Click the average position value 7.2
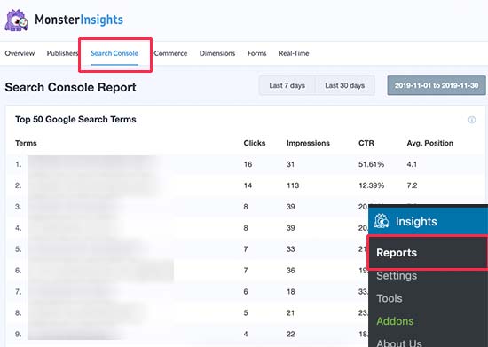The image size is (488, 347). pos(412,185)
